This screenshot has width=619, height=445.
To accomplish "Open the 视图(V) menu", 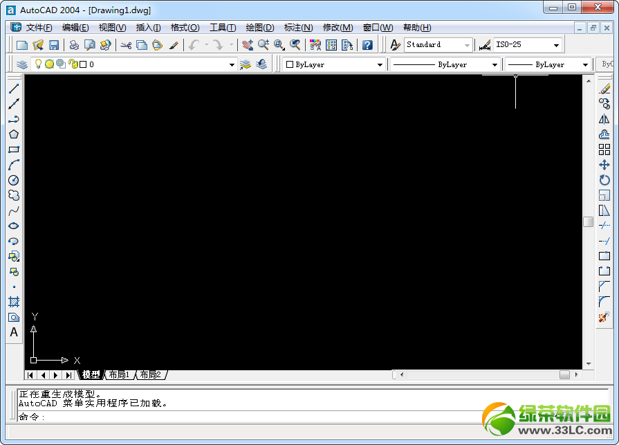I will pyautogui.click(x=112, y=28).
